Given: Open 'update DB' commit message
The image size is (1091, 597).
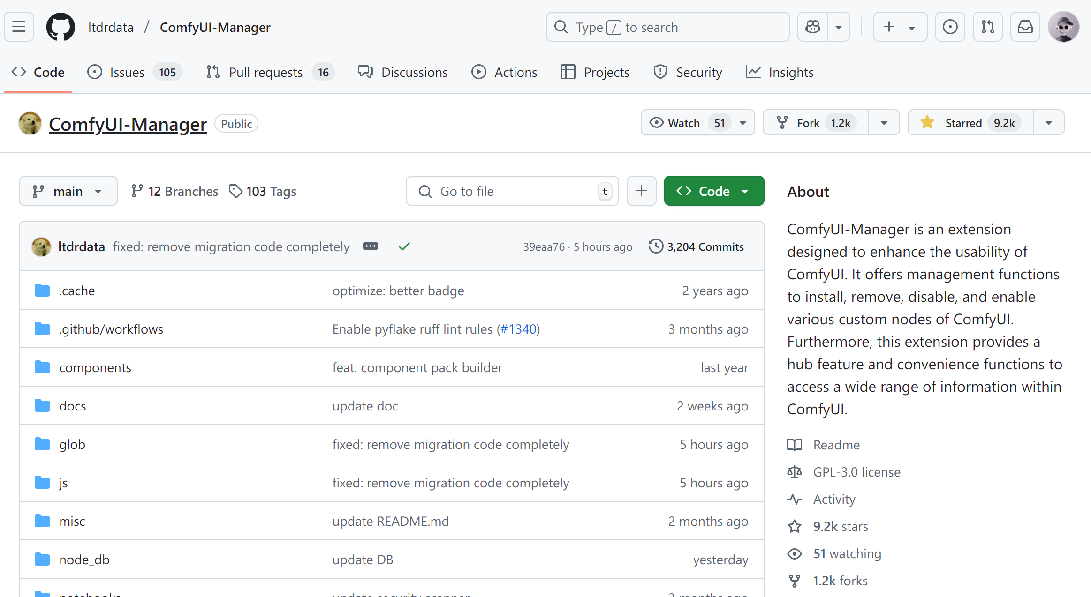Looking at the screenshot, I should tap(363, 560).
